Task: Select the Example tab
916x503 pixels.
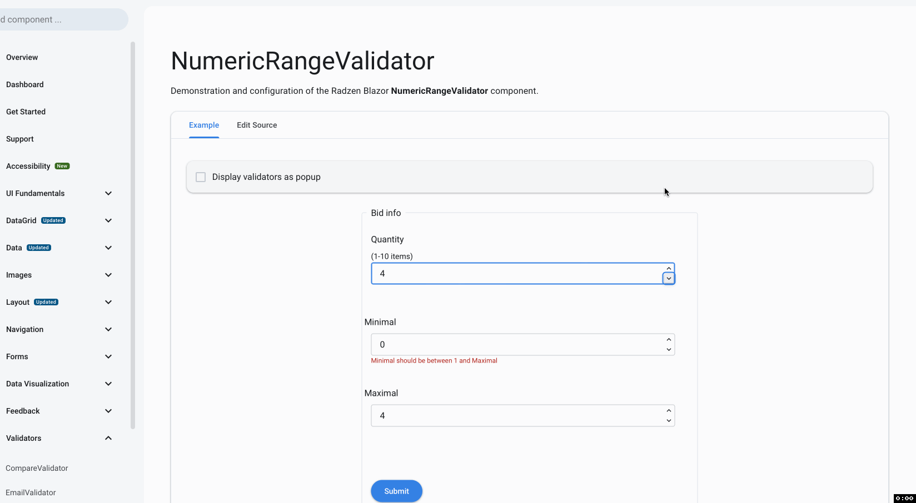Action: click(x=204, y=125)
